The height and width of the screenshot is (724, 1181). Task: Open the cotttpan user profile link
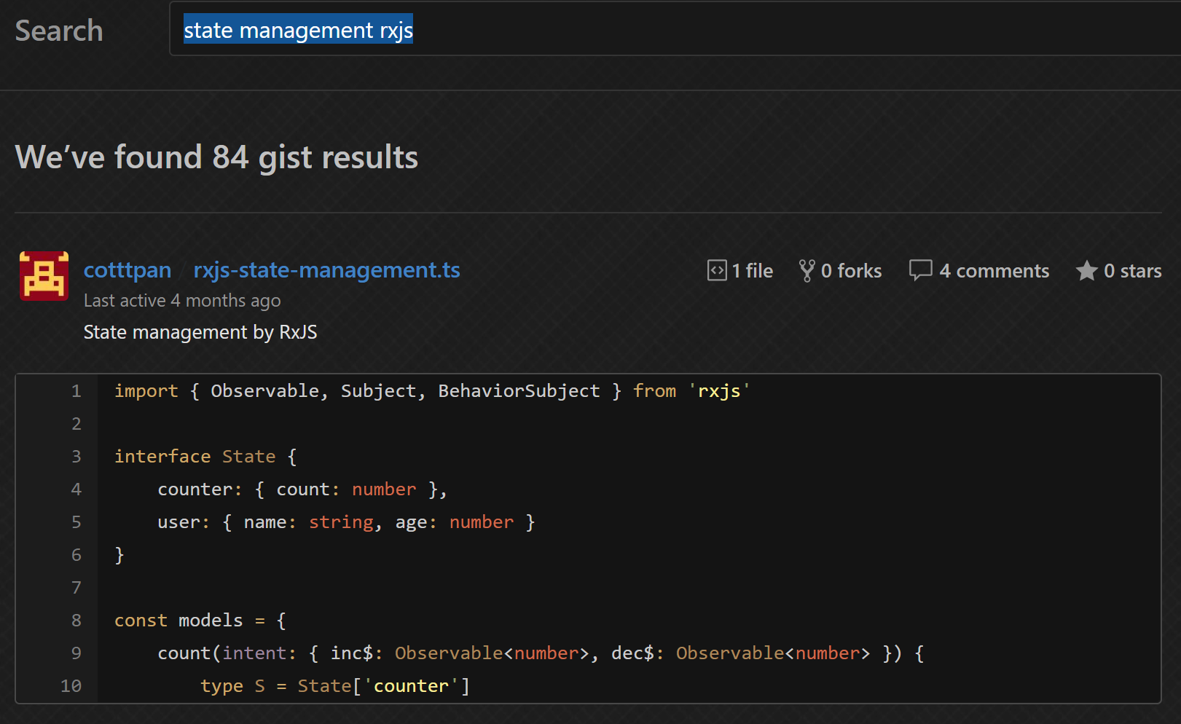(x=127, y=270)
